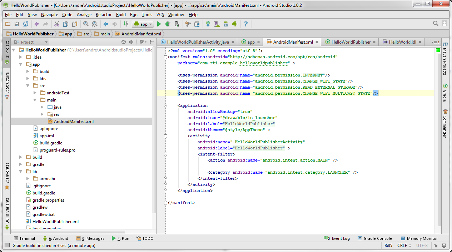Open the app run configuration dropdown
452x252 pixels.
(x=143, y=24)
